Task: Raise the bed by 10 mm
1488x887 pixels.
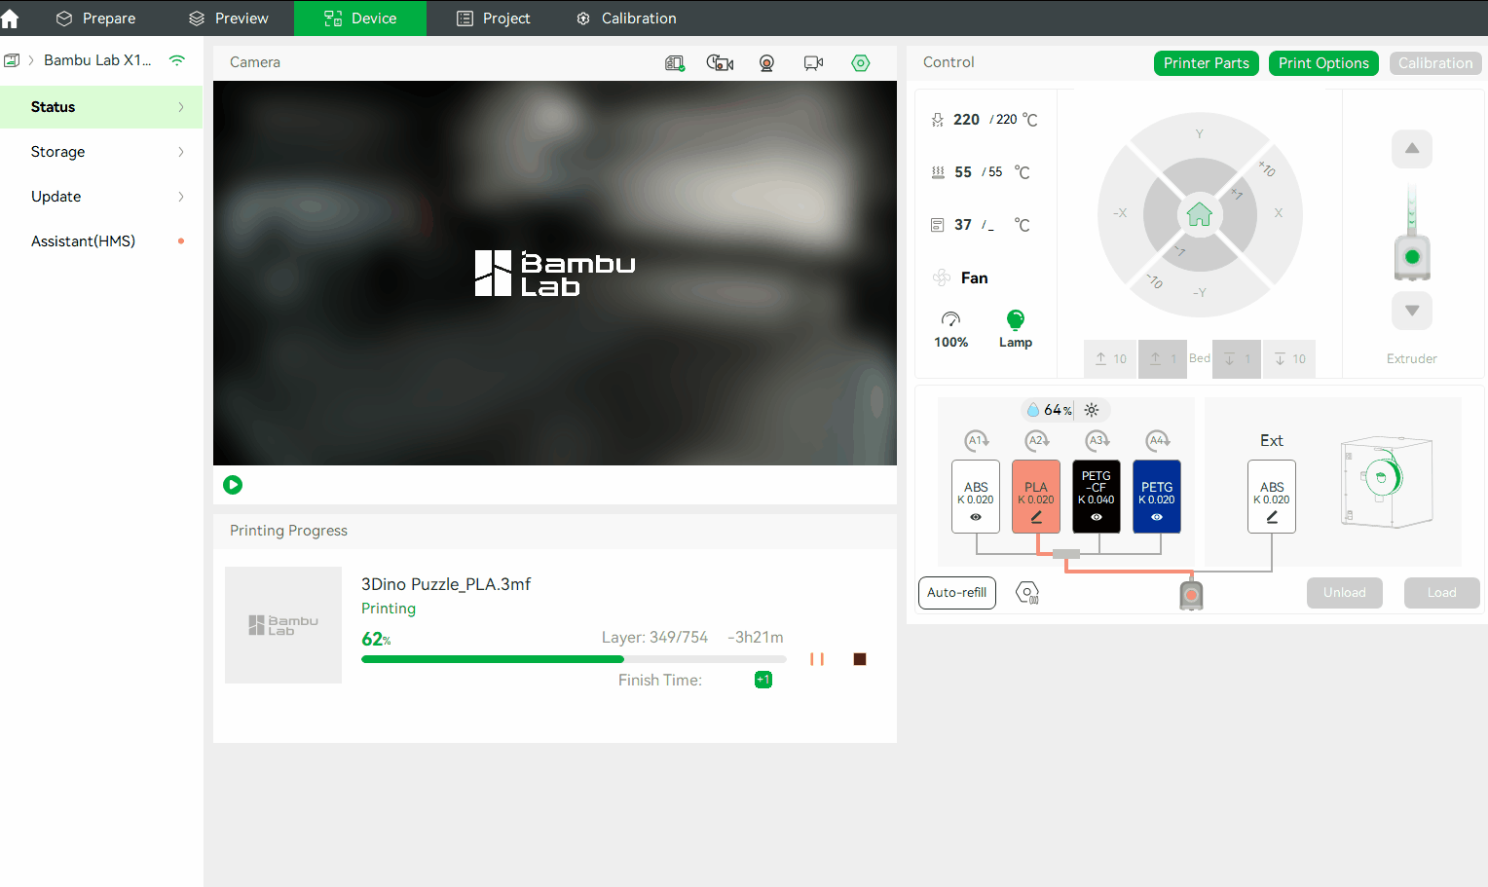Action: (1110, 359)
